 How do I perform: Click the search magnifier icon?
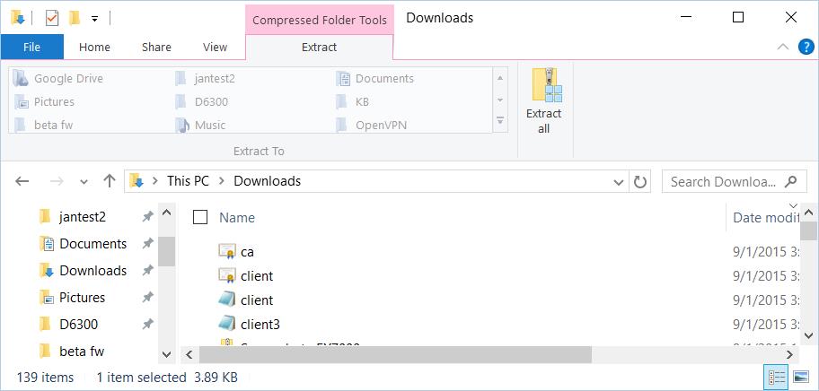[791, 181]
